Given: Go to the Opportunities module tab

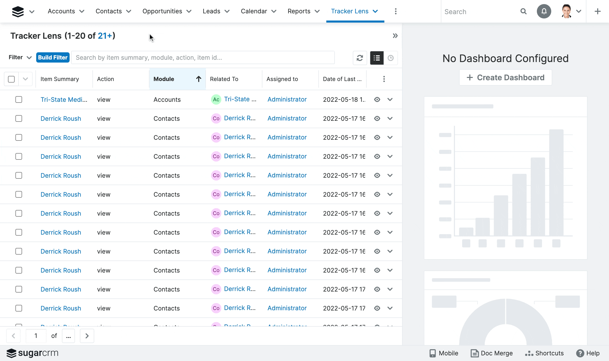Looking at the screenshot, I should pyautogui.click(x=162, y=11).
